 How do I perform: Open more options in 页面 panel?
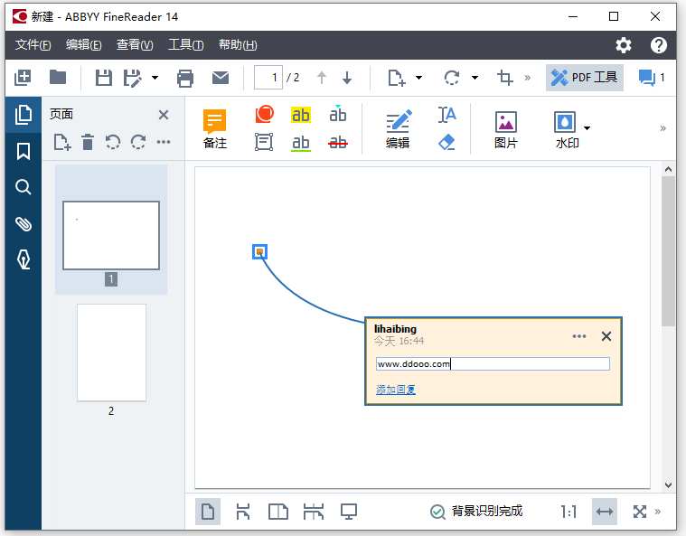pyautogui.click(x=164, y=142)
